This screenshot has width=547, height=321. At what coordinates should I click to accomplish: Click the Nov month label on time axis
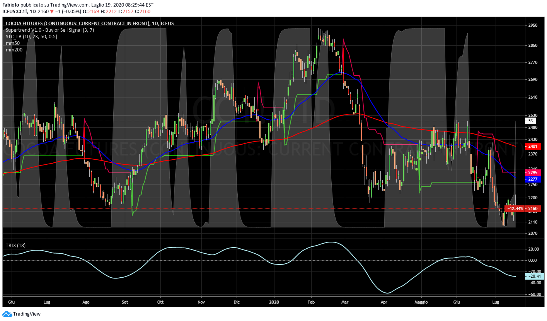(x=201, y=302)
